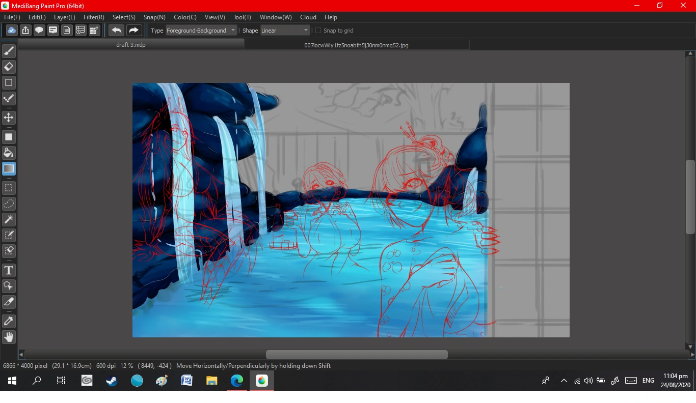Open the Windows Start menu

pyautogui.click(x=12, y=380)
